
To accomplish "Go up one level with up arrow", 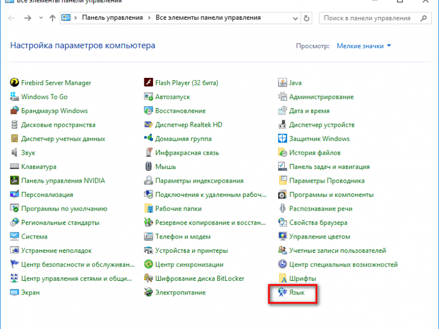I will point(52,18).
